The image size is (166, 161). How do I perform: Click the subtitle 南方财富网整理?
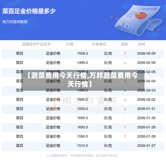click(x=15, y=22)
